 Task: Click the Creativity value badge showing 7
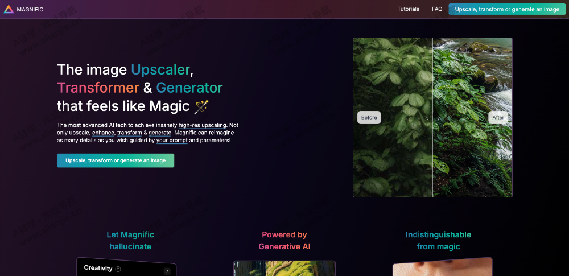pos(167,271)
